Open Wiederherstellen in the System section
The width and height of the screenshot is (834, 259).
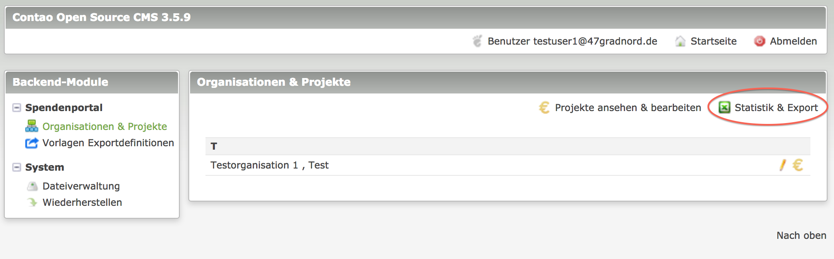82,202
